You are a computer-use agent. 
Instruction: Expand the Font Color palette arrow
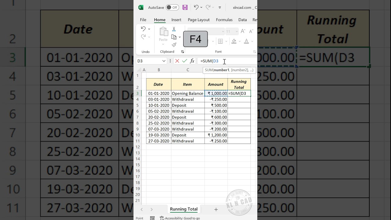(x=253, y=41)
